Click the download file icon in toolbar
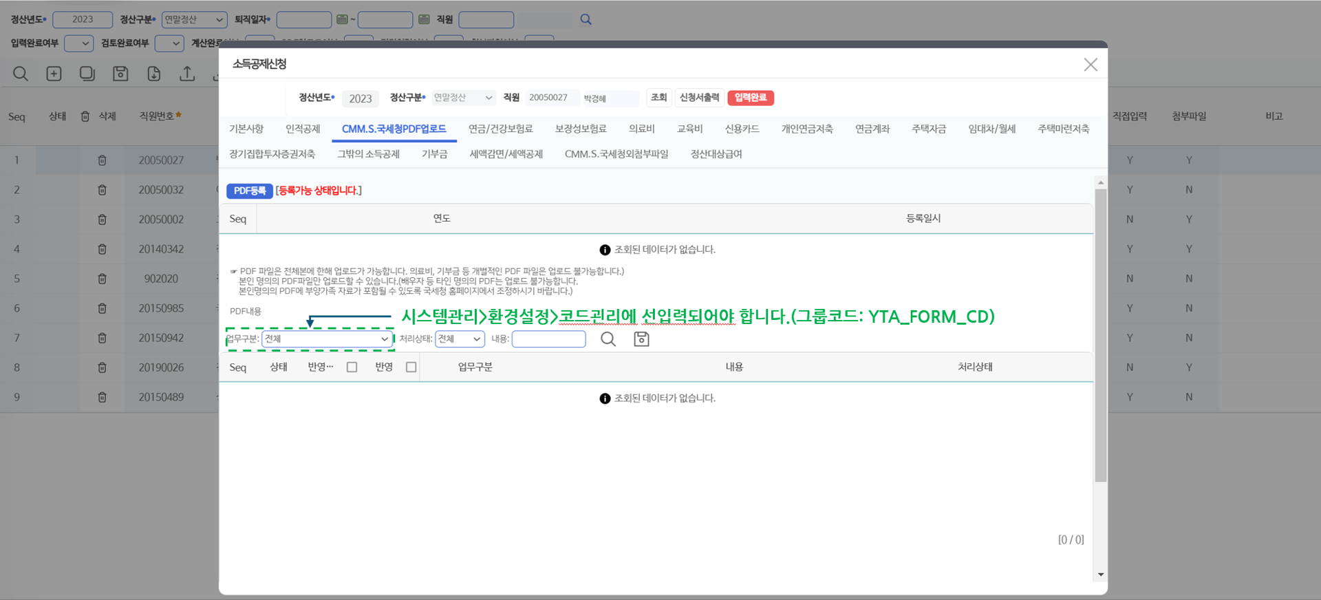 pos(153,74)
